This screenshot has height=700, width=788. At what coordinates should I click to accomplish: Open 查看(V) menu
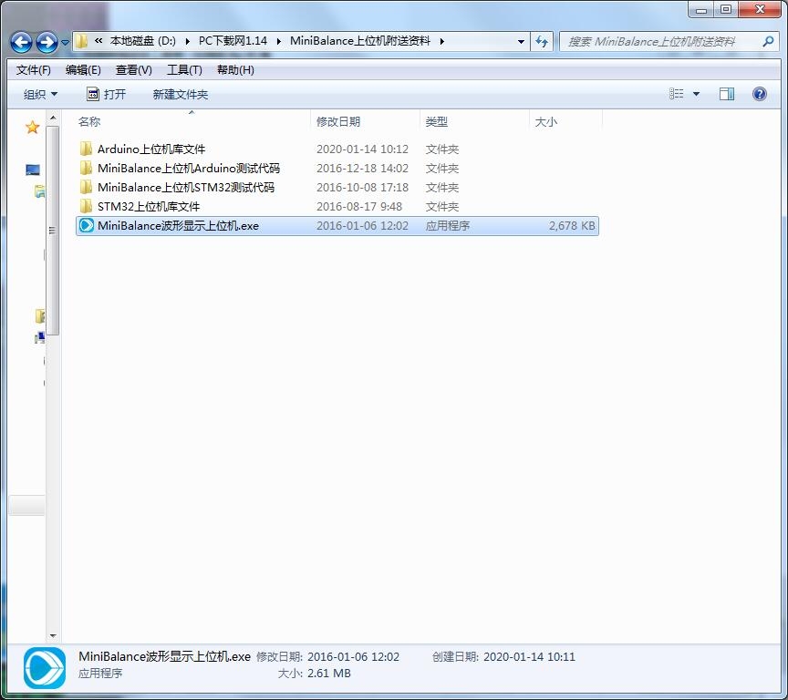click(x=134, y=70)
